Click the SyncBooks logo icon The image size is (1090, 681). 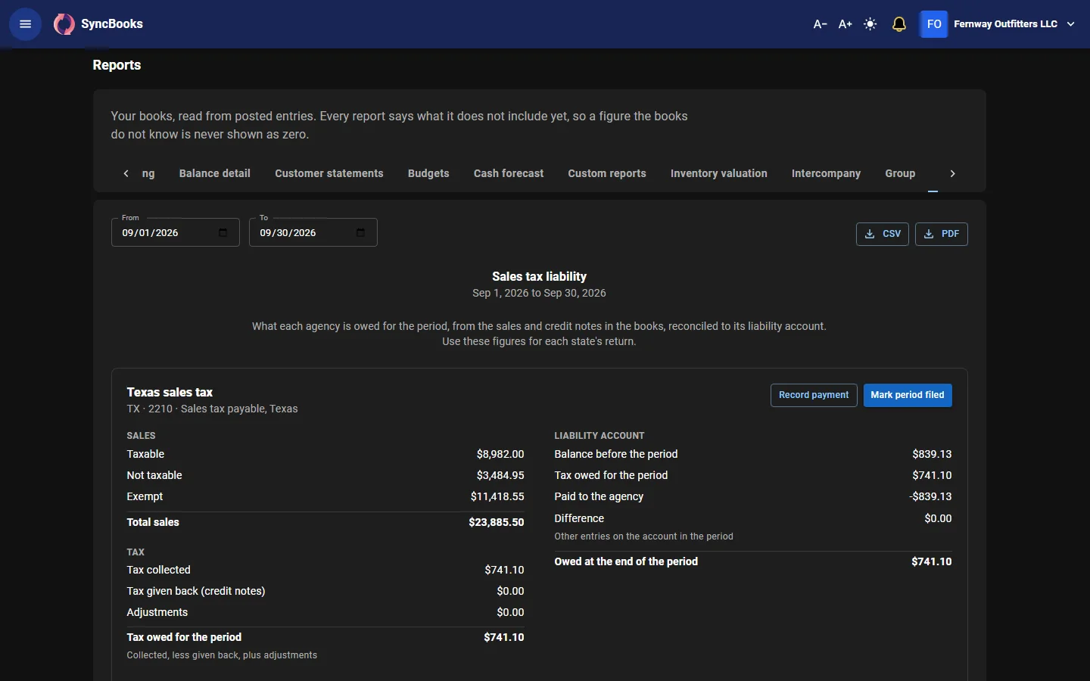pyautogui.click(x=64, y=24)
